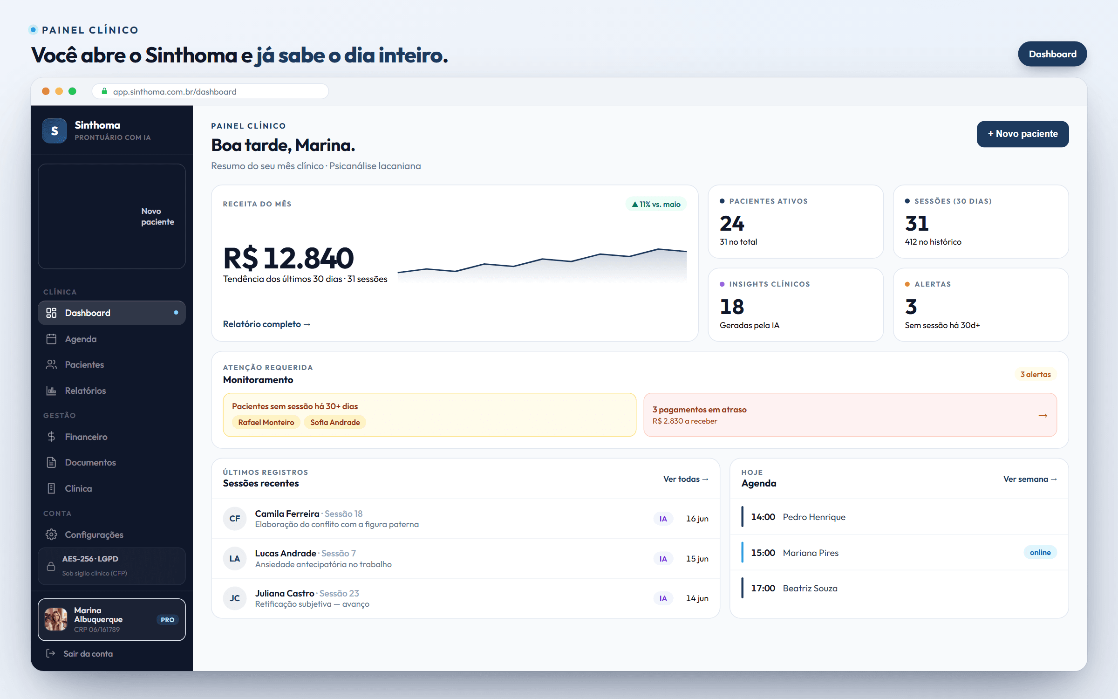Screen dimensions: 1118x699
Task: Select the 14:00 Pedro Henrique appointment
Action: [x=899, y=517]
